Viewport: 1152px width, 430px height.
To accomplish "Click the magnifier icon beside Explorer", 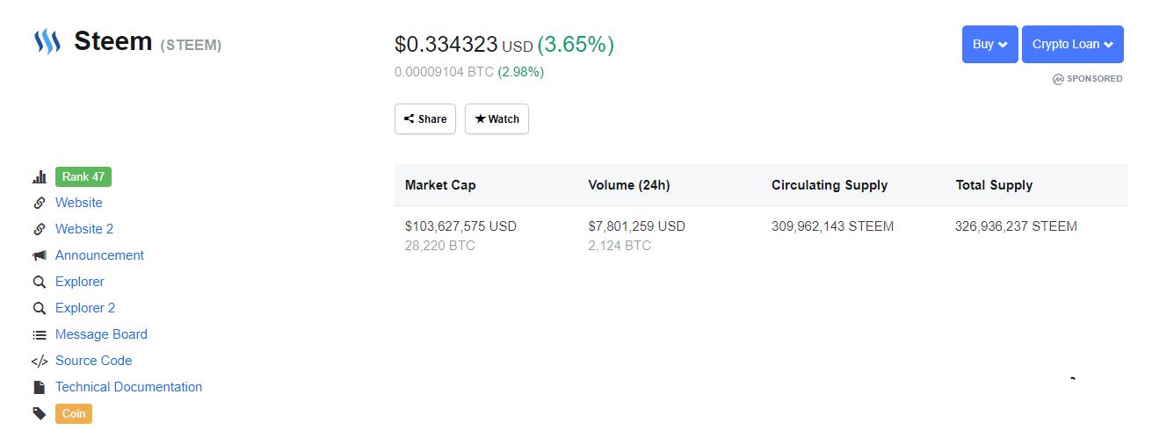I will click(x=39, y=282).
